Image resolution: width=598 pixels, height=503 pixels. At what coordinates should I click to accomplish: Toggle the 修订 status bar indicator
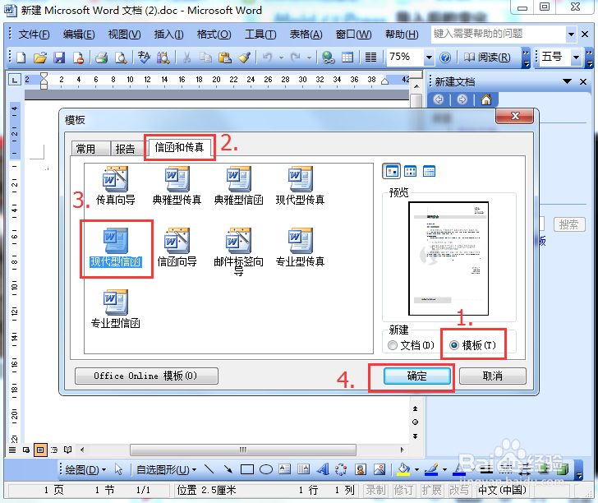point(403,490)
